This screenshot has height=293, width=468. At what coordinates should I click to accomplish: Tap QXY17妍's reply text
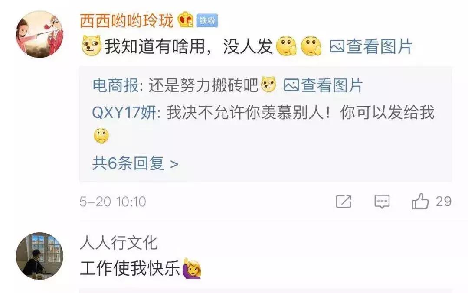coord(300,113)
